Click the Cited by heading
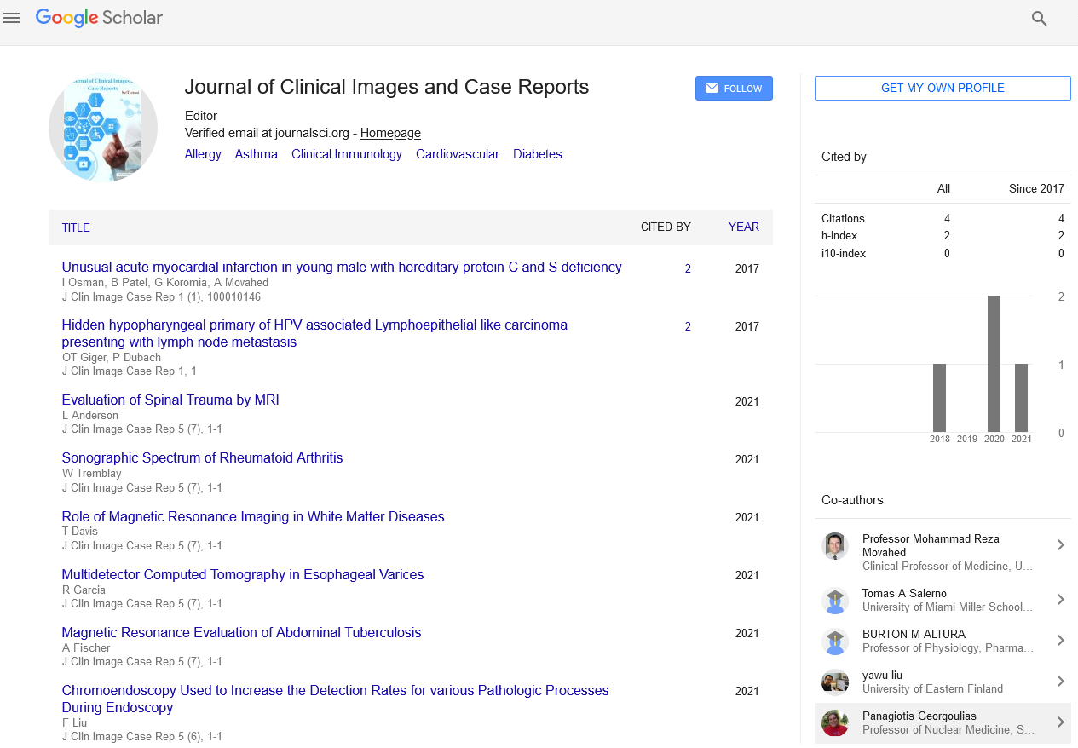The image size is (1078, 748). (x=844, y=157)
